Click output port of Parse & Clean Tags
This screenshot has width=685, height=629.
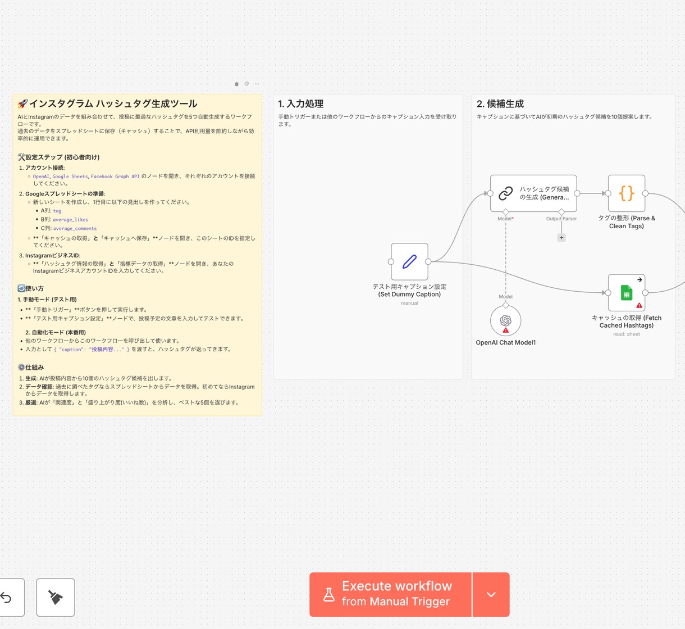(x=645, y=193)
